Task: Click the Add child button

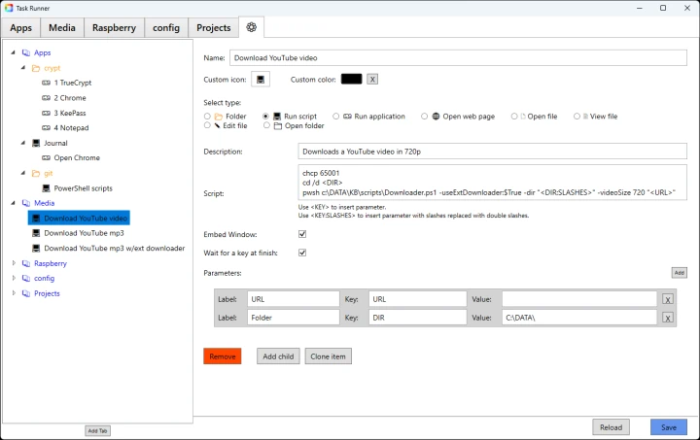Action: (278, 356)
